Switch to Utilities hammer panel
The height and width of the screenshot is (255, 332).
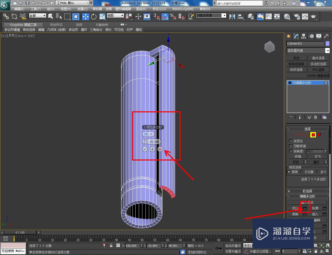point(326,36)
